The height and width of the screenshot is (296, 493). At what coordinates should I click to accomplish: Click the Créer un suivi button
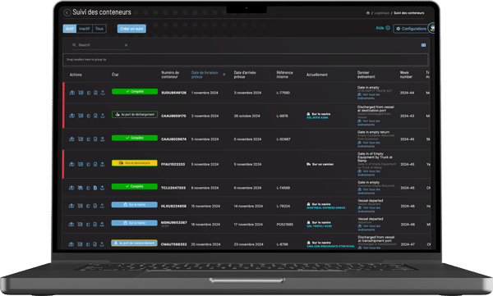131,29
